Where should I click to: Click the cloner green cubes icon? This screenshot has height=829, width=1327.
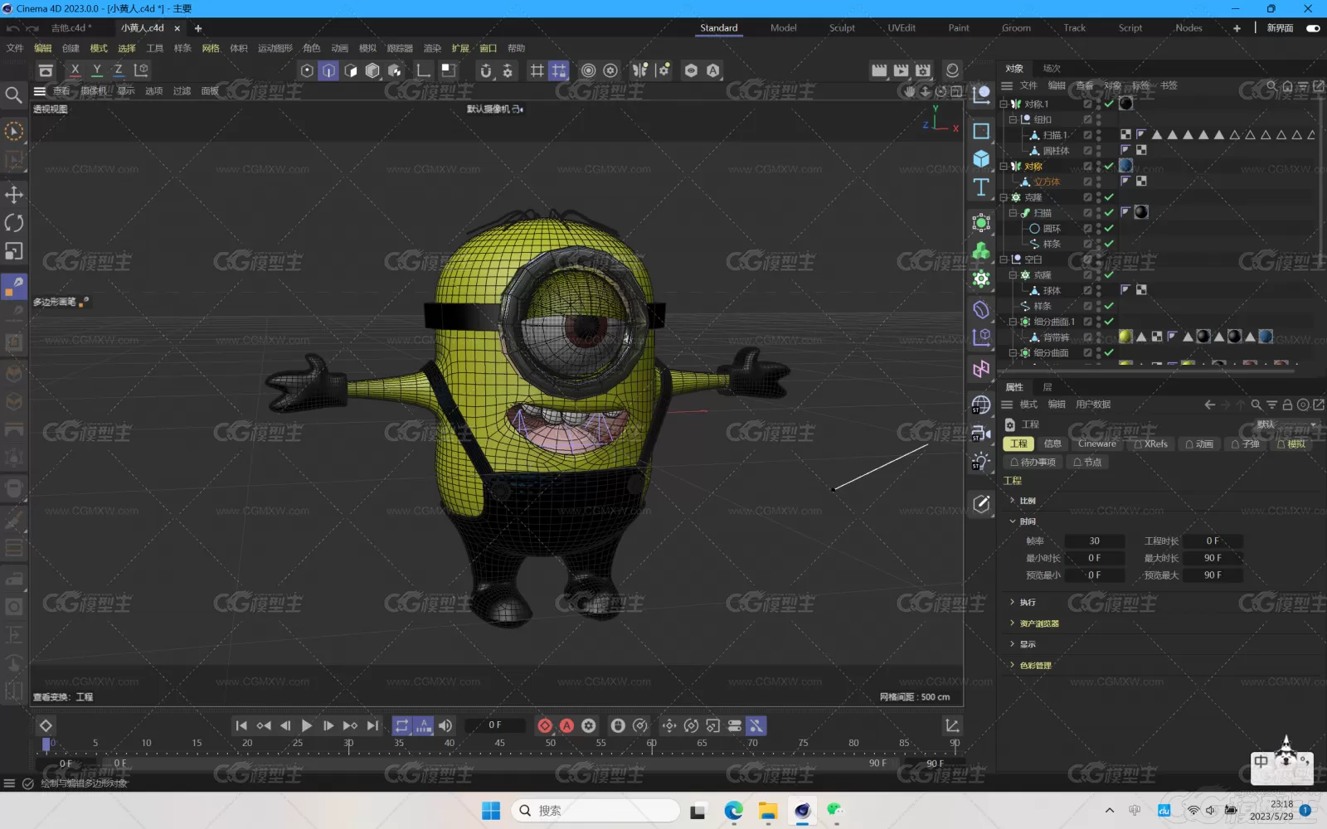(981, 250)
